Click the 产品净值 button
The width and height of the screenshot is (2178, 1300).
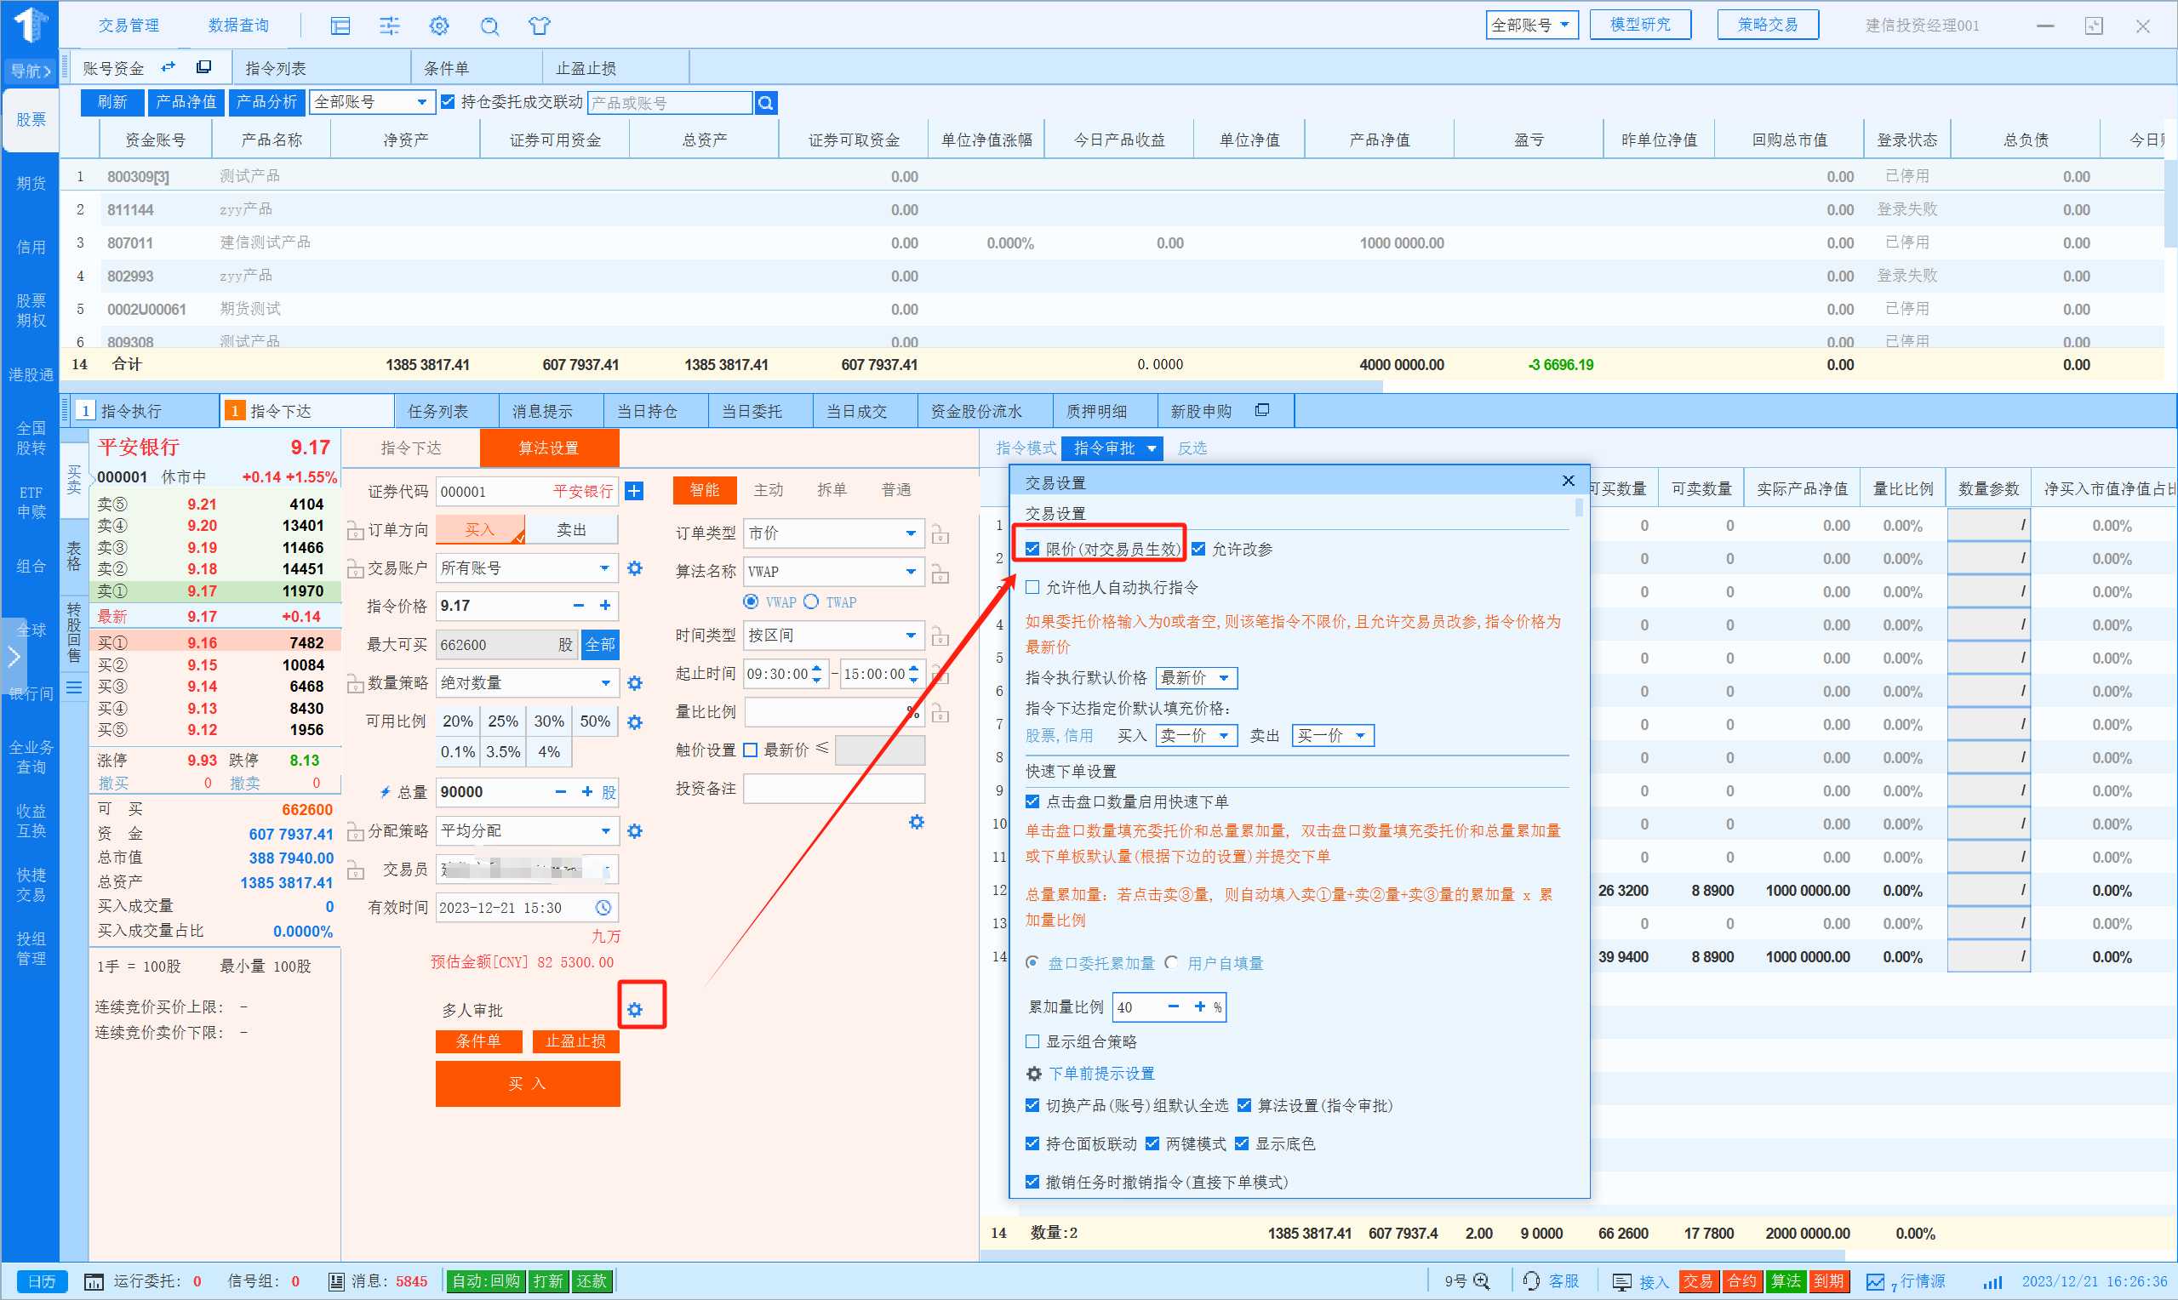186,102
